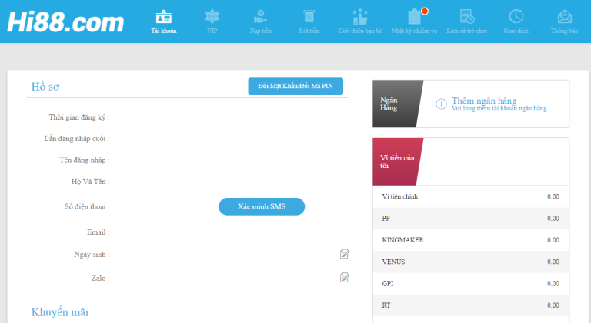This screenshot has height=323, width=591.
Task: Open the VIP badge icon
Action: (212, 17)
